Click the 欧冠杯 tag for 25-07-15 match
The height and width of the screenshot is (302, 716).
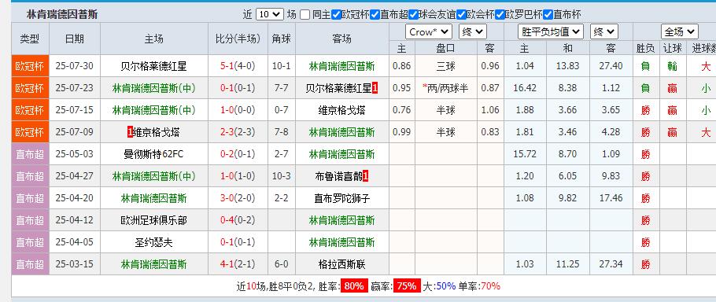pos(30,110)
